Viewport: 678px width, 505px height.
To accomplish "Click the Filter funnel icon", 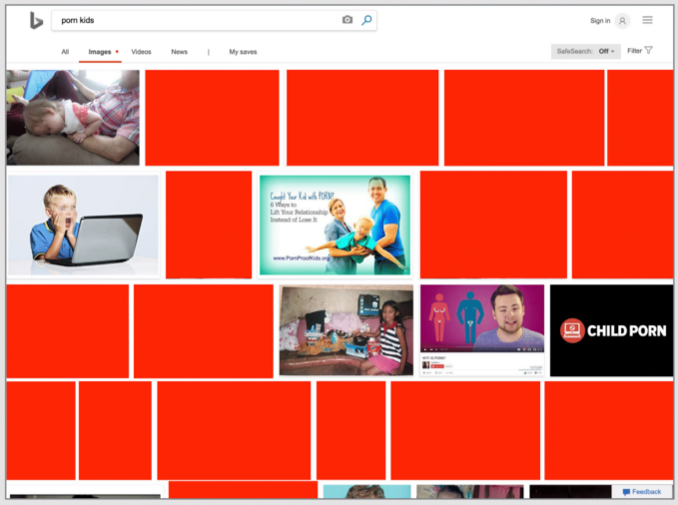I will click(x=649, y=51).
